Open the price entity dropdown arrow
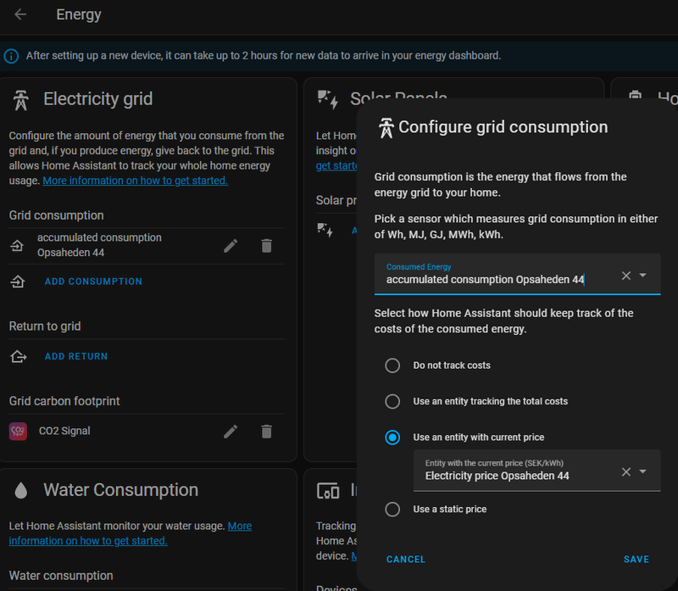678x591 pixels. (643, 471)
